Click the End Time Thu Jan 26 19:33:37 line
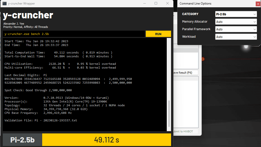The height and width of the screenshot is (147, 261). [36, 45]
